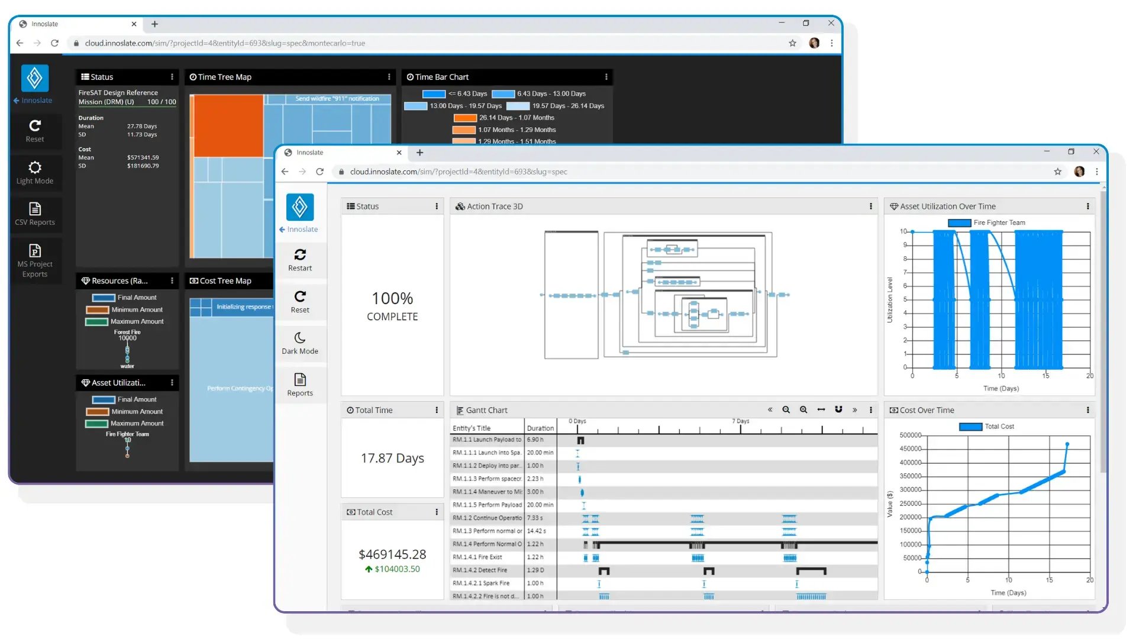Click Reset in the back window sidebar
Image resolution: width=1136 pixels, height=639 pixels.
click(x=35, y=131)
